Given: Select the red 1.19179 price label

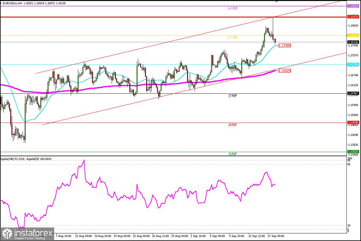Looking at the screenshot, I should [x=353, y=17].
